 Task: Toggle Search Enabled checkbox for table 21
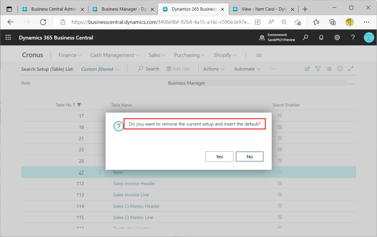coord(280,138)
